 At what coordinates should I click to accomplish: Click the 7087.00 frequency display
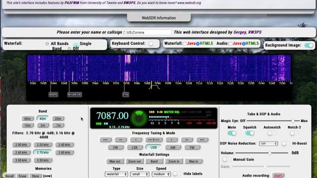[112, 116]
